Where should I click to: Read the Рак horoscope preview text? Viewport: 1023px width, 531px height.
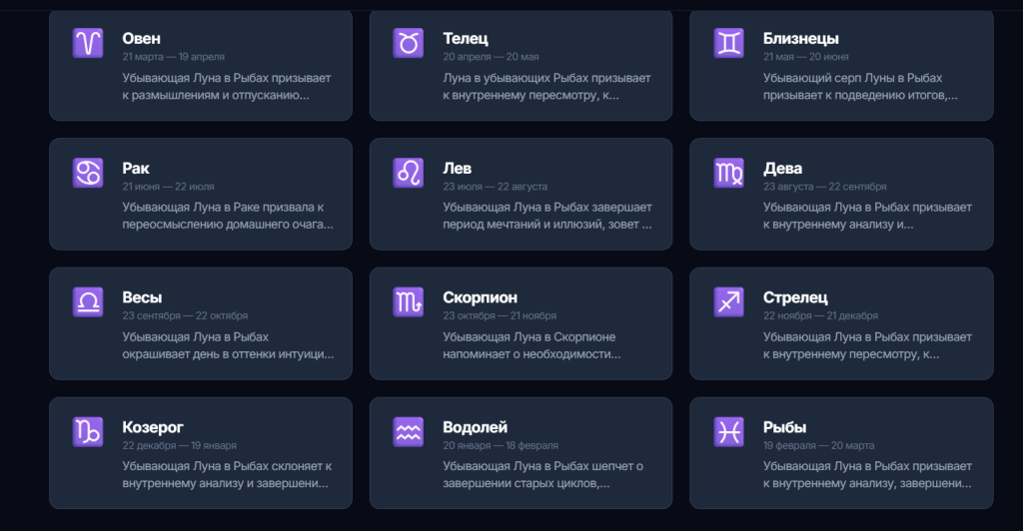228,216
